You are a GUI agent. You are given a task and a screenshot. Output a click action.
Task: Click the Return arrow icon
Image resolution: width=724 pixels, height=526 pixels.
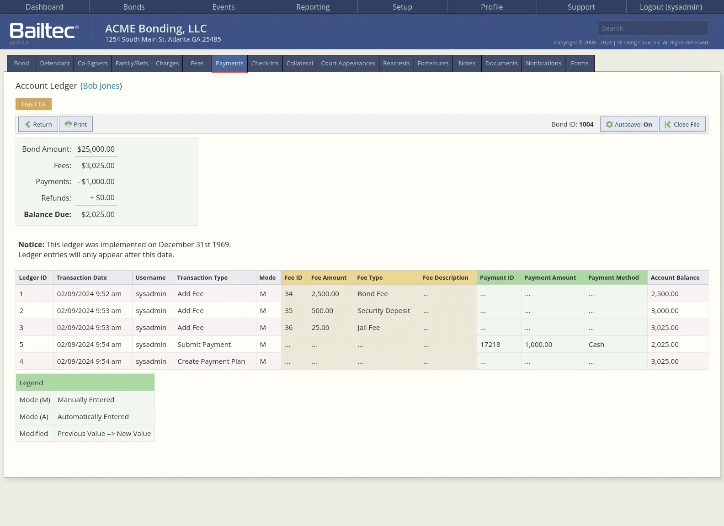point(28,124)
